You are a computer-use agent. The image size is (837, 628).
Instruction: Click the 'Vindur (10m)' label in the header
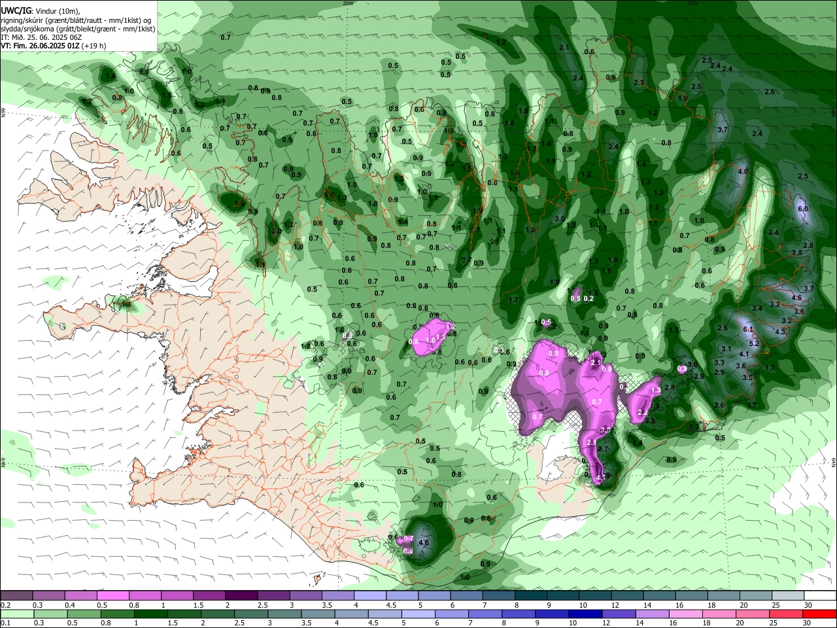point(59,11)
